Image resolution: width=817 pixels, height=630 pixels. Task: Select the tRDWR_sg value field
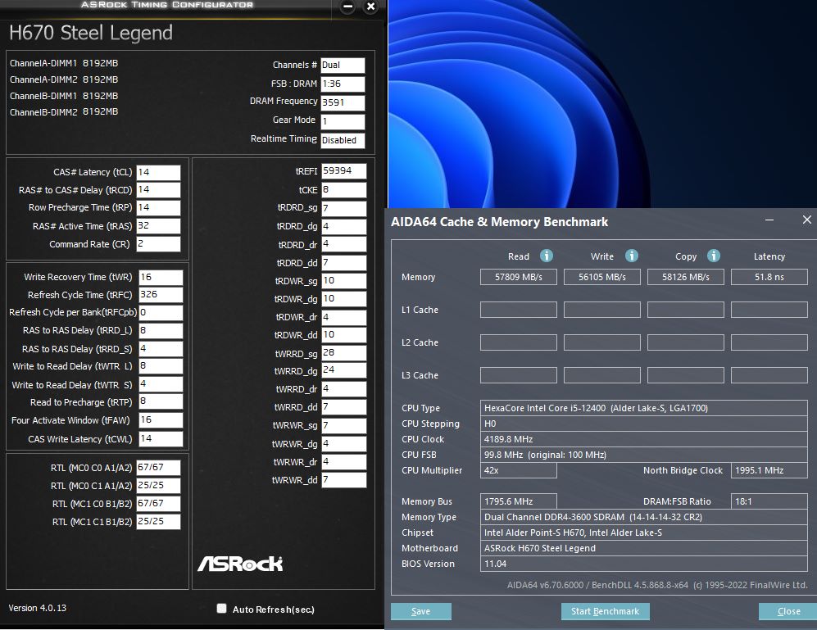pyautogui.click(x=344, y=280)
